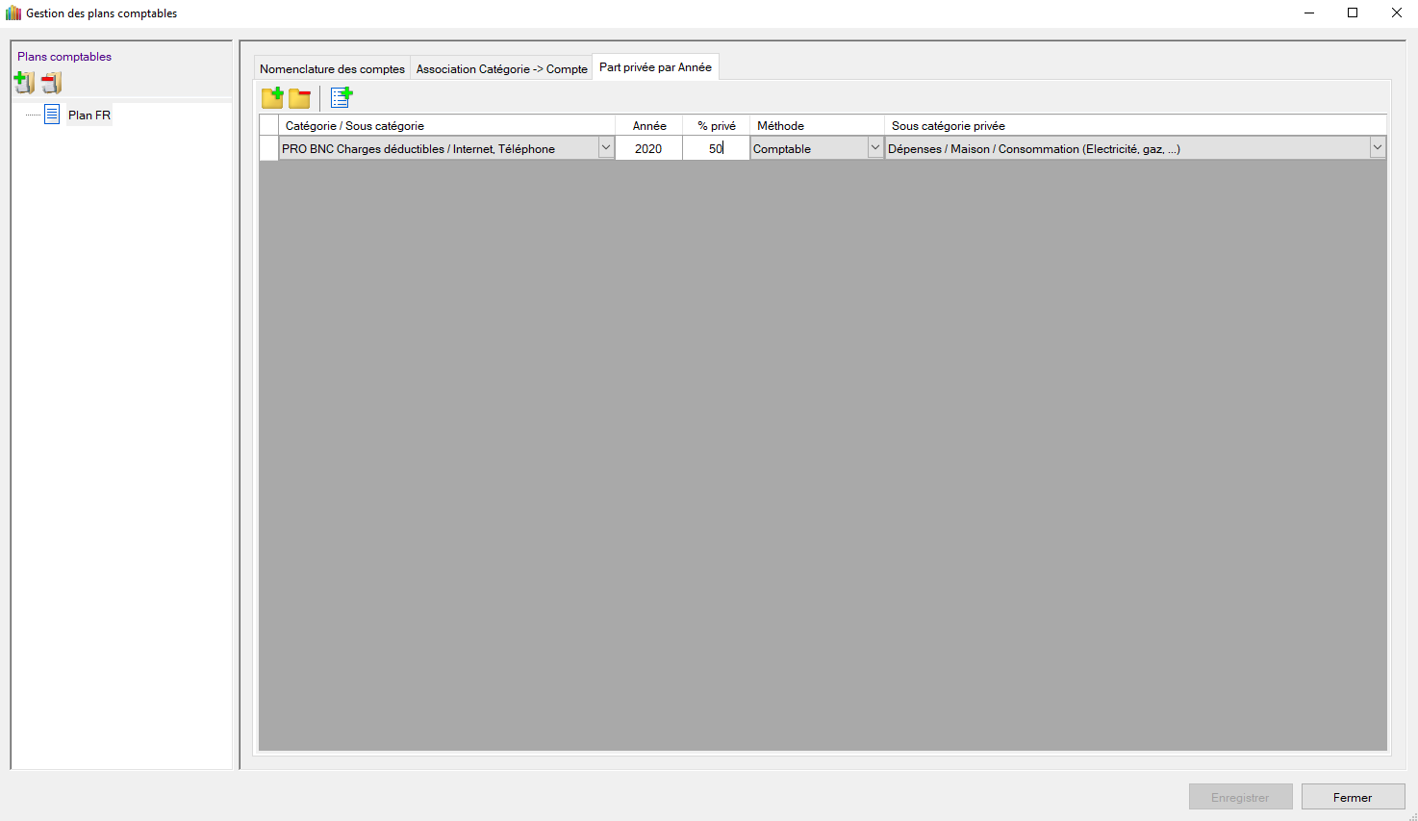The height and width of the screenshot is (821, 1418).
Task: Switch to Nomenclature des comptes tab
Action: click(x=332, y=69)
